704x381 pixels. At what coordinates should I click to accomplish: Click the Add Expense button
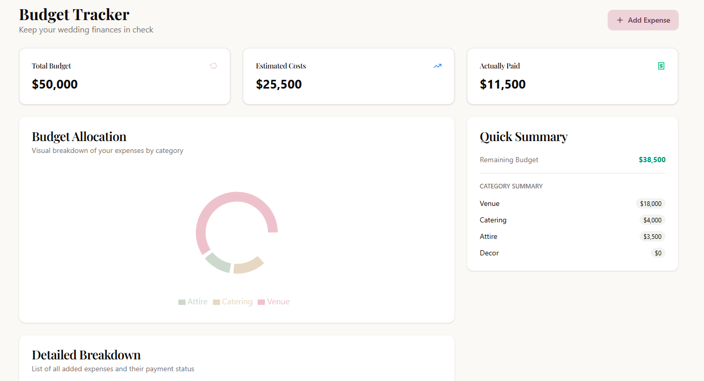643,20
